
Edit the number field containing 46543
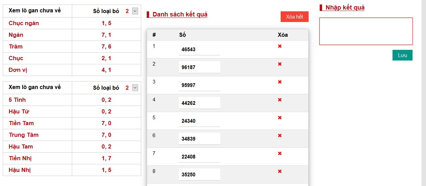pyautogui.click(x=199, y=50)
